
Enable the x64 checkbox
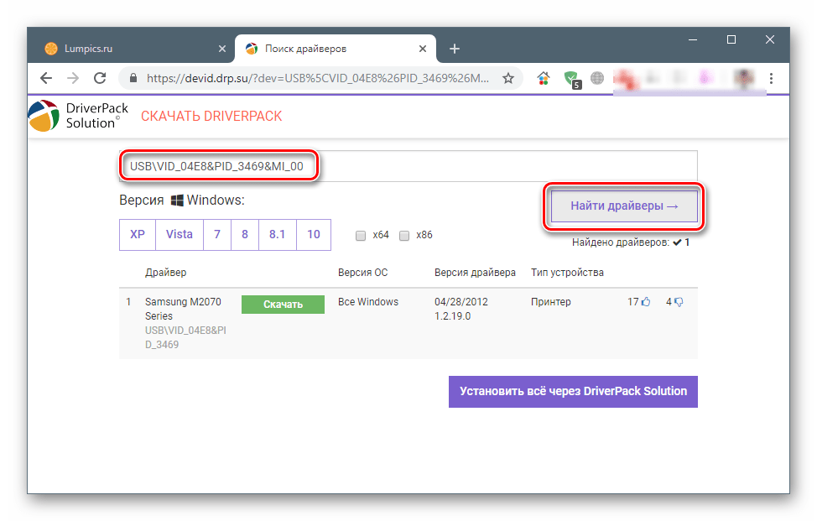361,236
